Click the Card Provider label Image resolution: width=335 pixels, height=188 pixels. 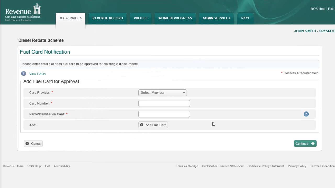click(40, 93)
